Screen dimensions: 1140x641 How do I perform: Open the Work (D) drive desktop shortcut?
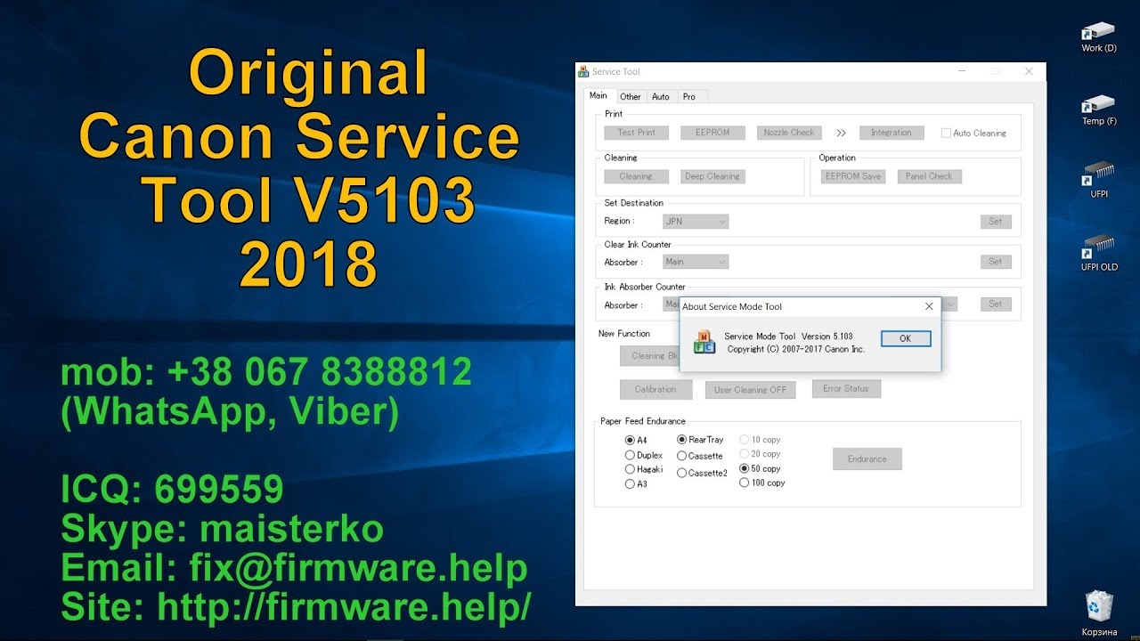click(x=1098, y=37)
